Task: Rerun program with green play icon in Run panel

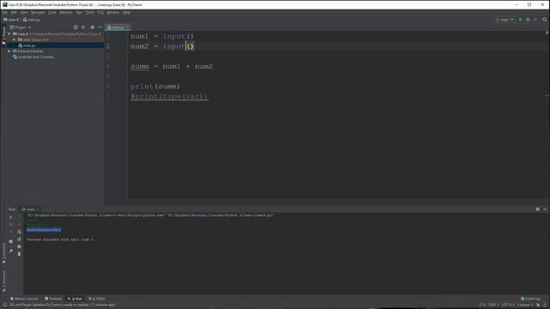Action: (11, 217)
